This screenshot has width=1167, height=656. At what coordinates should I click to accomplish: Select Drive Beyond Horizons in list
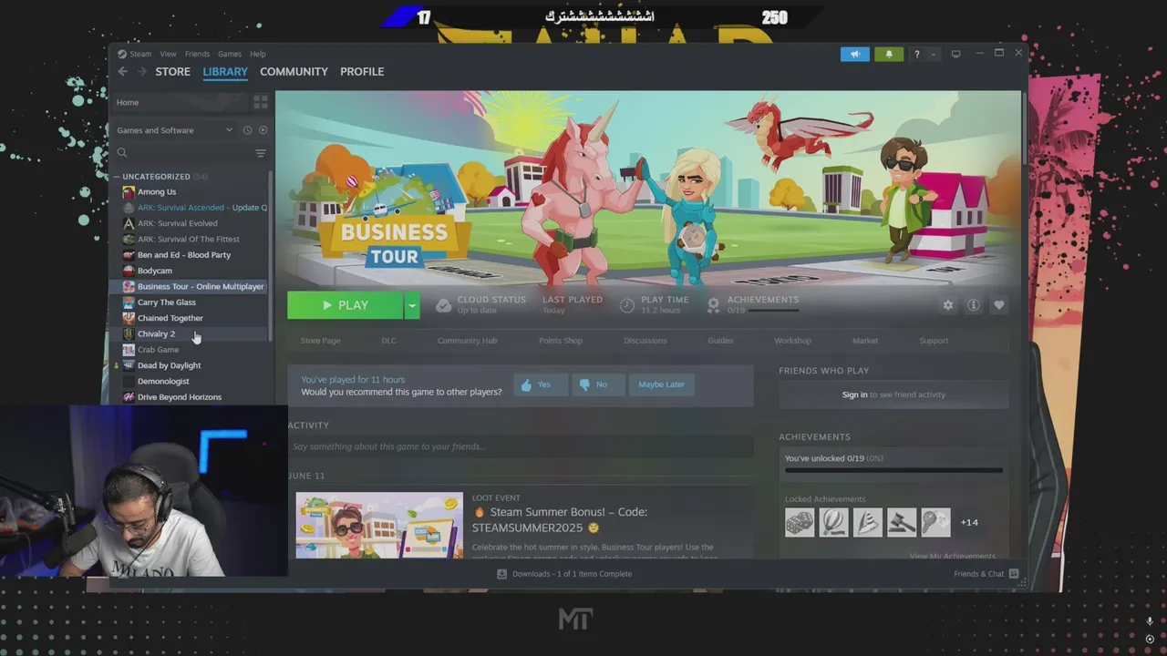(180, 397)
